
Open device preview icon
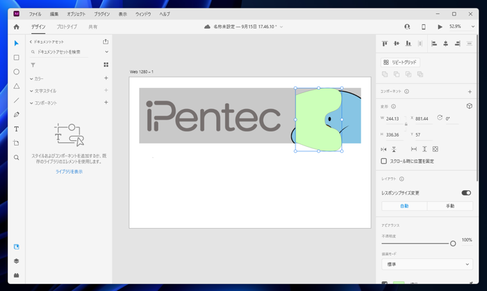[424, 27]
